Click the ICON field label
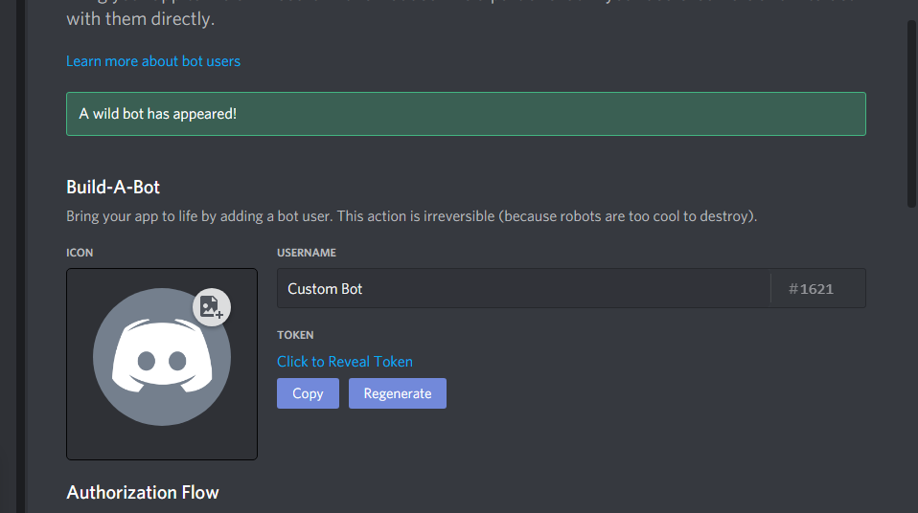Image resolution: width=918 pixels, height=513 pixels. click(x=80, y=253)
